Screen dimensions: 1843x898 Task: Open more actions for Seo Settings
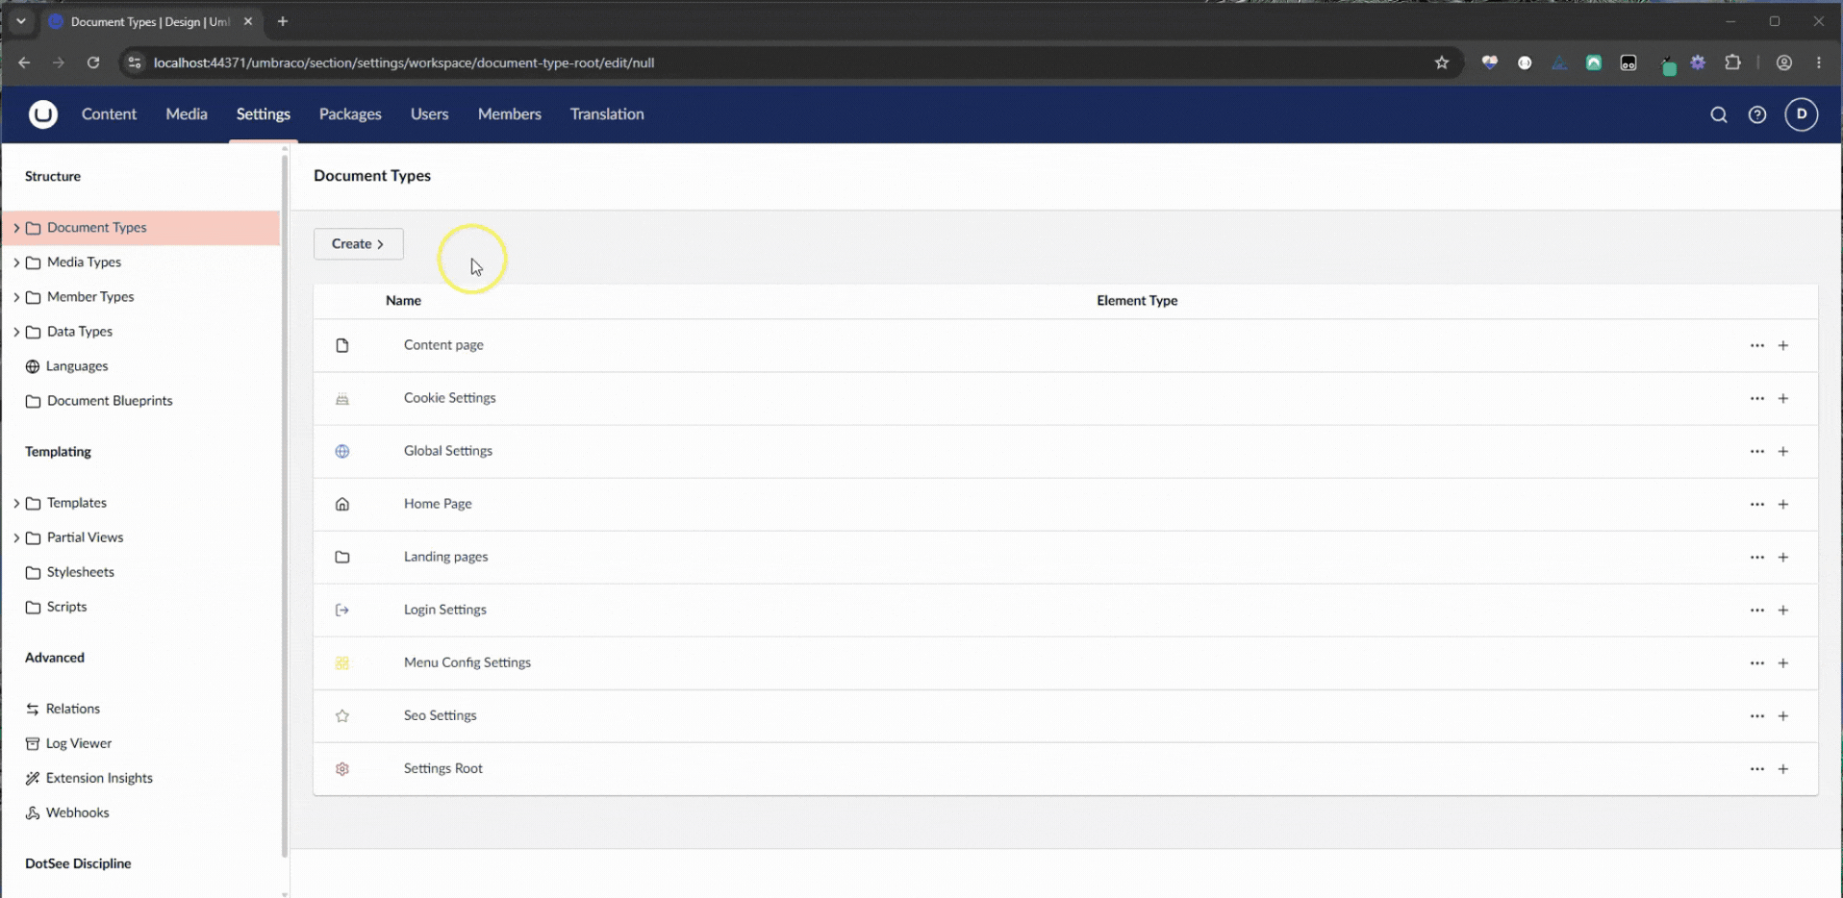click(1757, 715)
